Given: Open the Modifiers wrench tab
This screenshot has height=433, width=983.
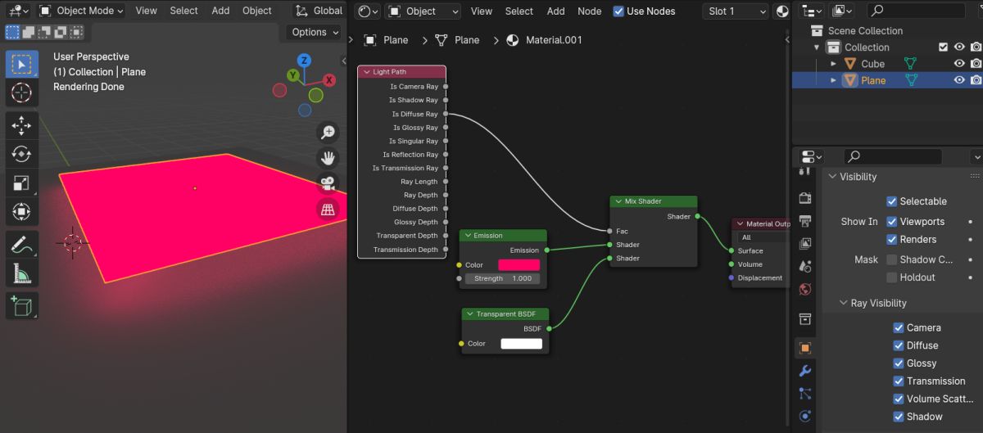Looking at the screenshot, I should coord(805,371).
